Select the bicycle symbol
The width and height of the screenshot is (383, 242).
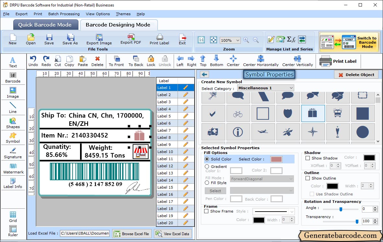point(238,114)
